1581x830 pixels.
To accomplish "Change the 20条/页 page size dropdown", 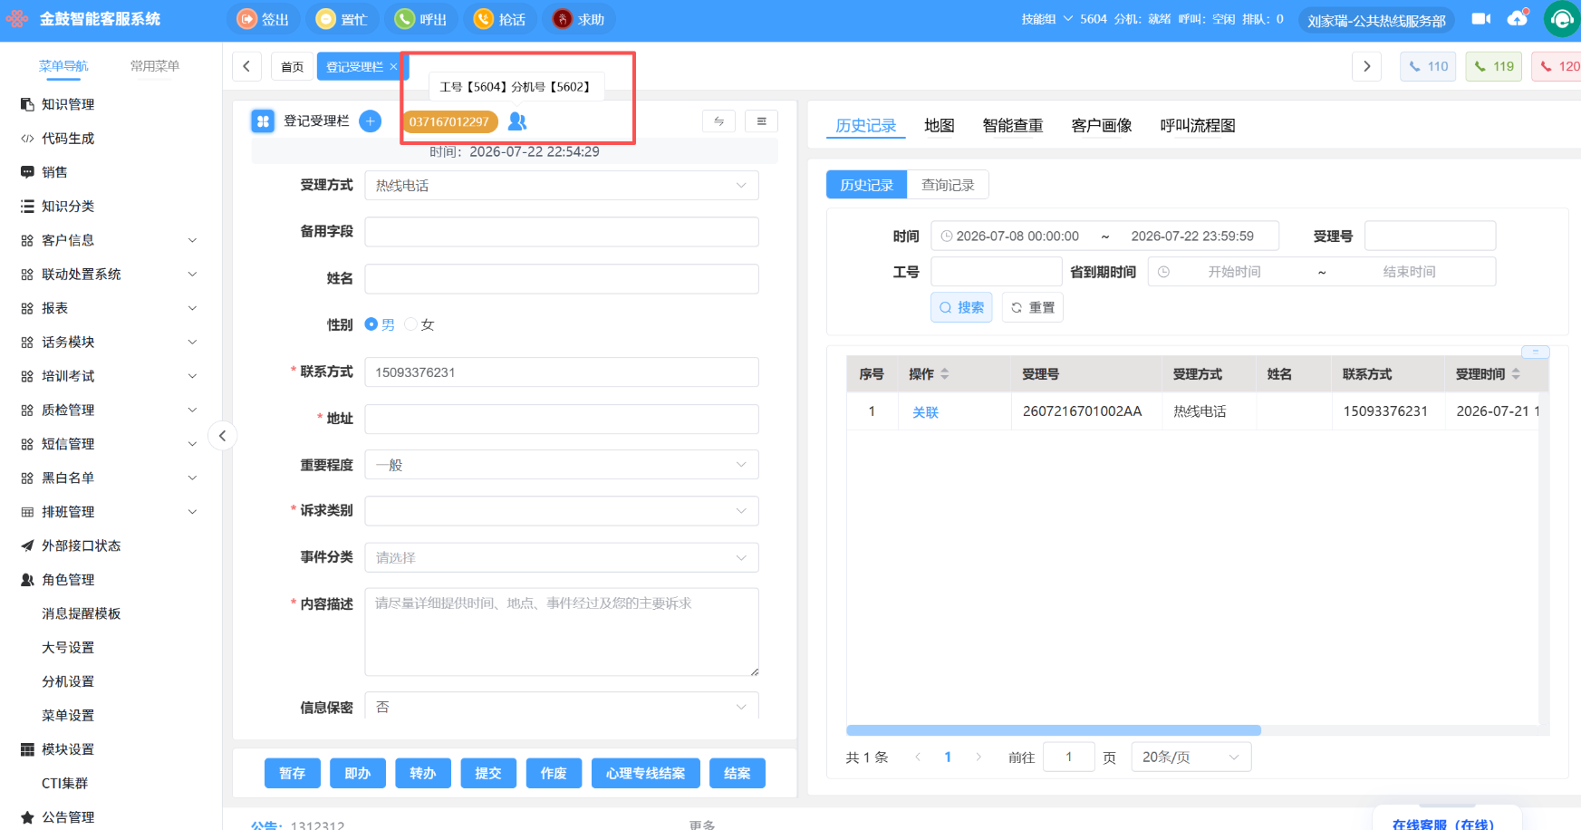I will [x=1191, y=757].
